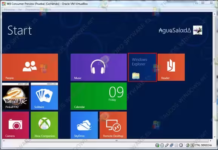This screenshot has height=150, width=218.
Task: Click the horizontal scrollbar right arrow
Action: pyautogui.click(x=210, y=141)
